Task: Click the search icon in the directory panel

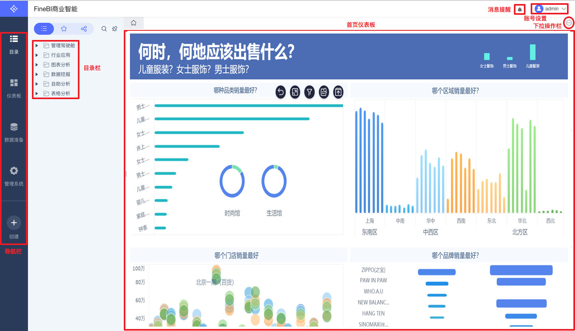Action: pos(104,29)
